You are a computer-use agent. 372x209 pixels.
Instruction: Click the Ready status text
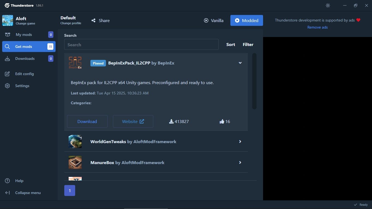click(x=364, y=205)
